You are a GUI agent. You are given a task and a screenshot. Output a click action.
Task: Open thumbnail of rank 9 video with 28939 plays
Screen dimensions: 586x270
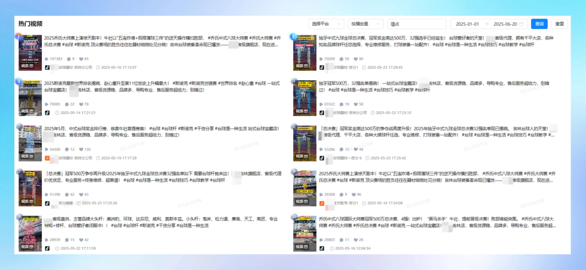tap(30, 233)
